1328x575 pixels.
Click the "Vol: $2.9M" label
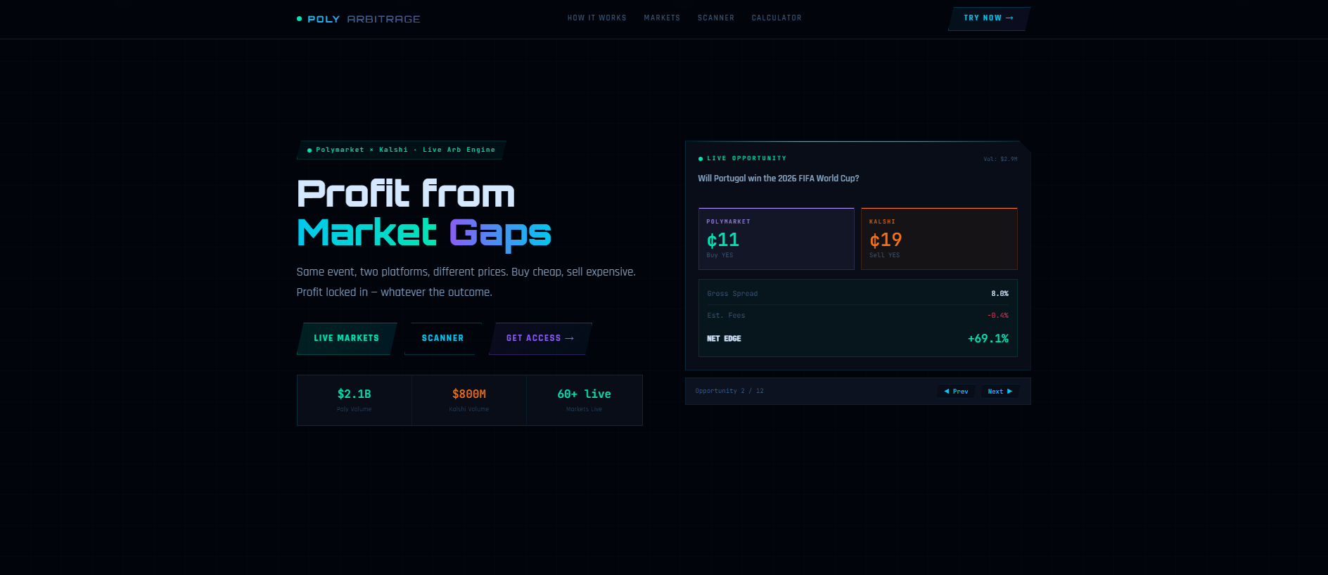click(1000, 160)
